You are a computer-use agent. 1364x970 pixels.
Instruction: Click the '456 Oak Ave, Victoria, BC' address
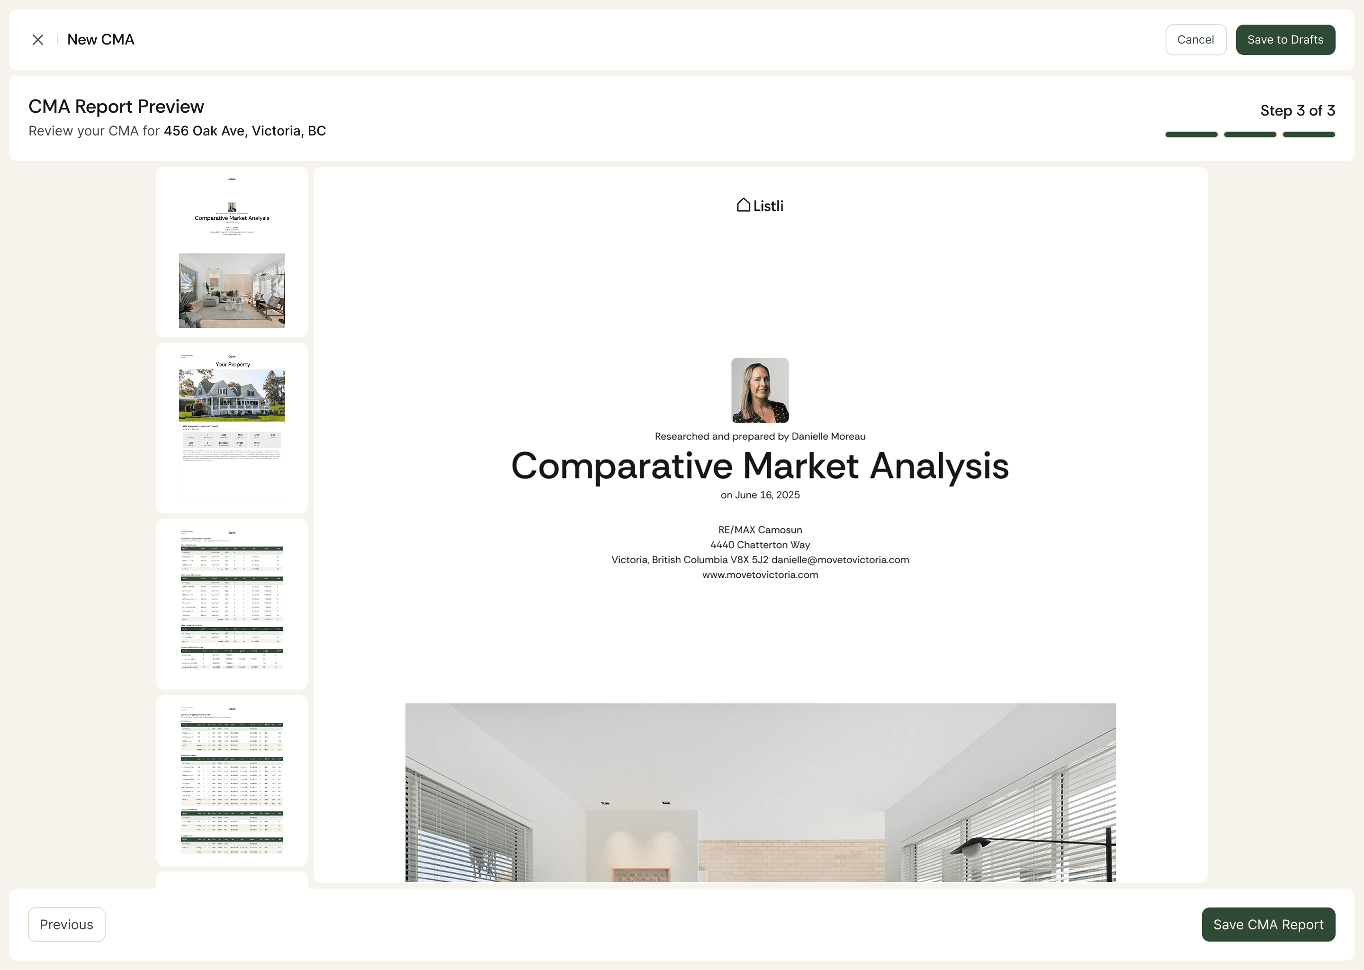pos(245,131)
